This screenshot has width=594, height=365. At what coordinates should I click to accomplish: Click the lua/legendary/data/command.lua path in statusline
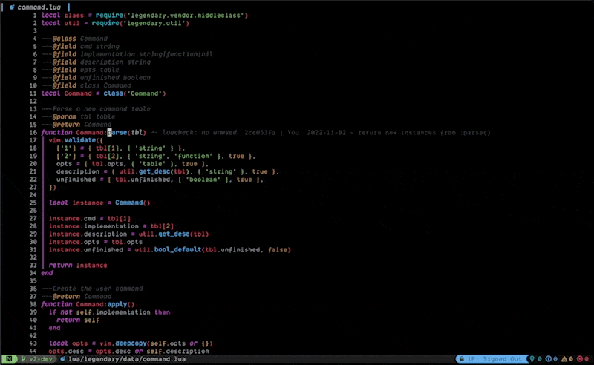[x=127, y=359]
